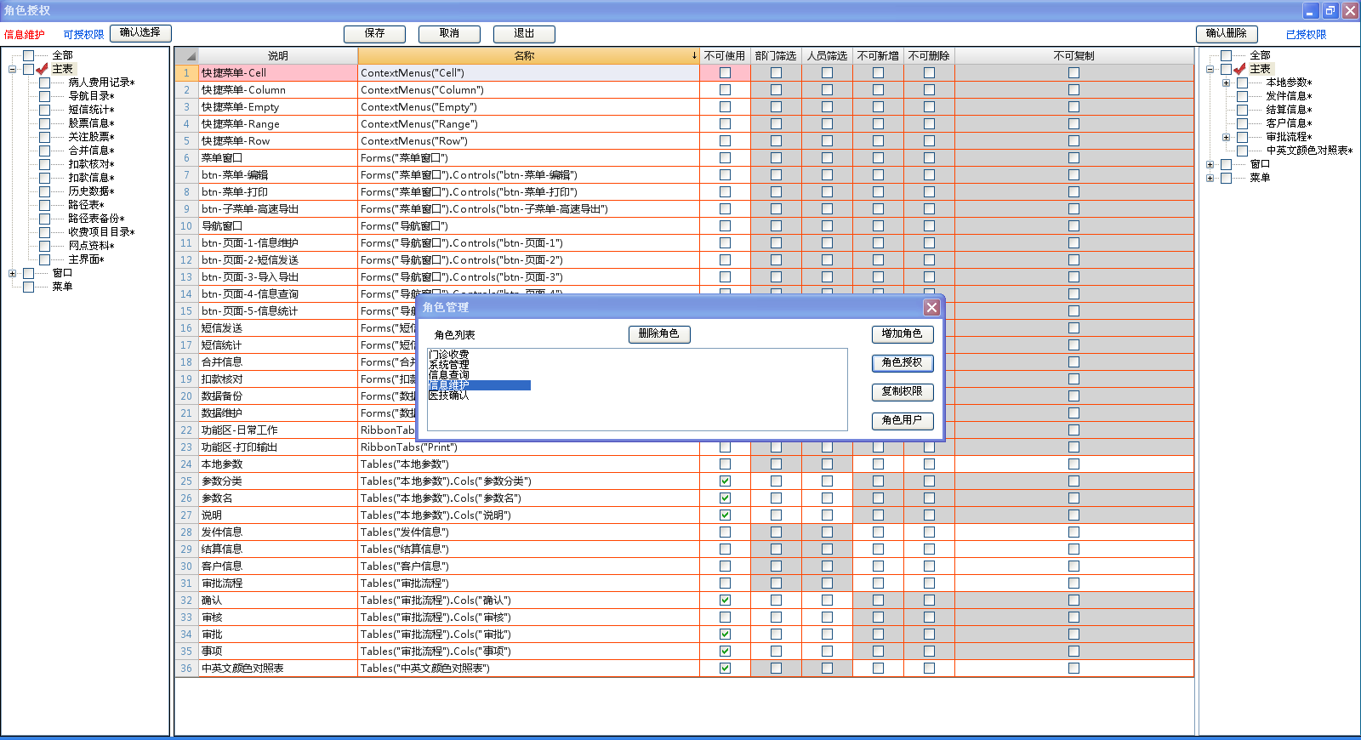Click cell Tables("审批流程").Cols("审批")
The width and height of the screenshot is (1361, 740).
[x=528, y=634]
